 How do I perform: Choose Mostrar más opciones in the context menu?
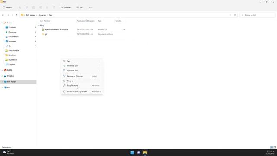82,91
